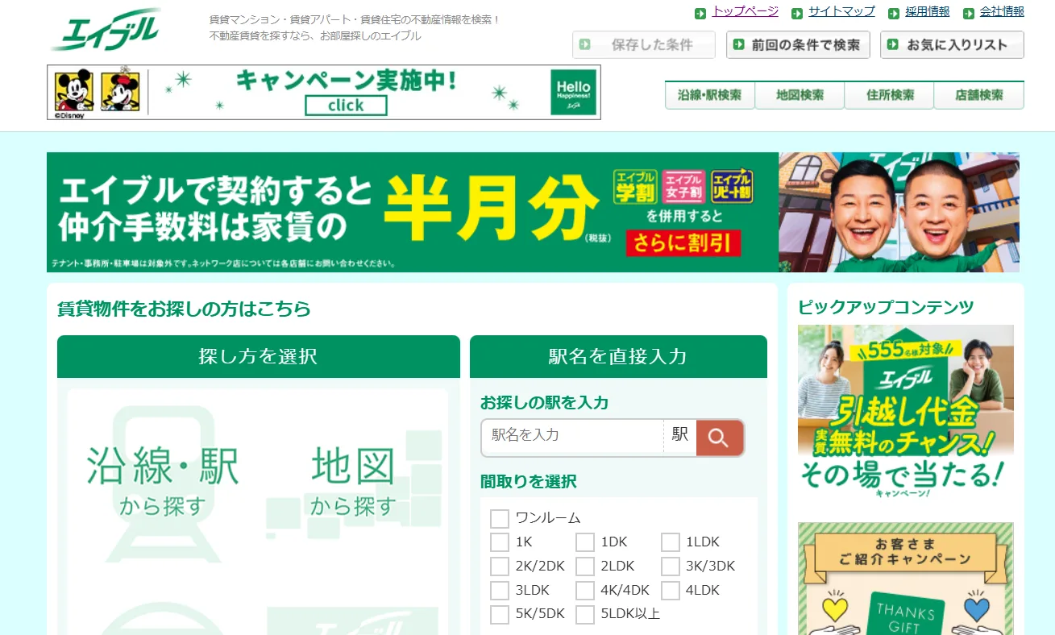This screenshot has width=1055, height=635.
Task: Click the Hello Happiness green logo
Action: click(x=573, y=92)
